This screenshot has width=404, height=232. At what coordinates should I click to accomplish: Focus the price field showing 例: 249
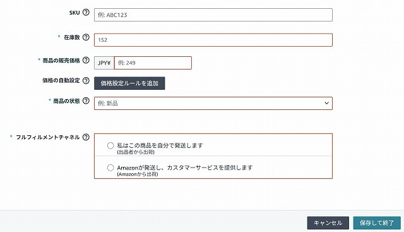click(x=153, y=63)
